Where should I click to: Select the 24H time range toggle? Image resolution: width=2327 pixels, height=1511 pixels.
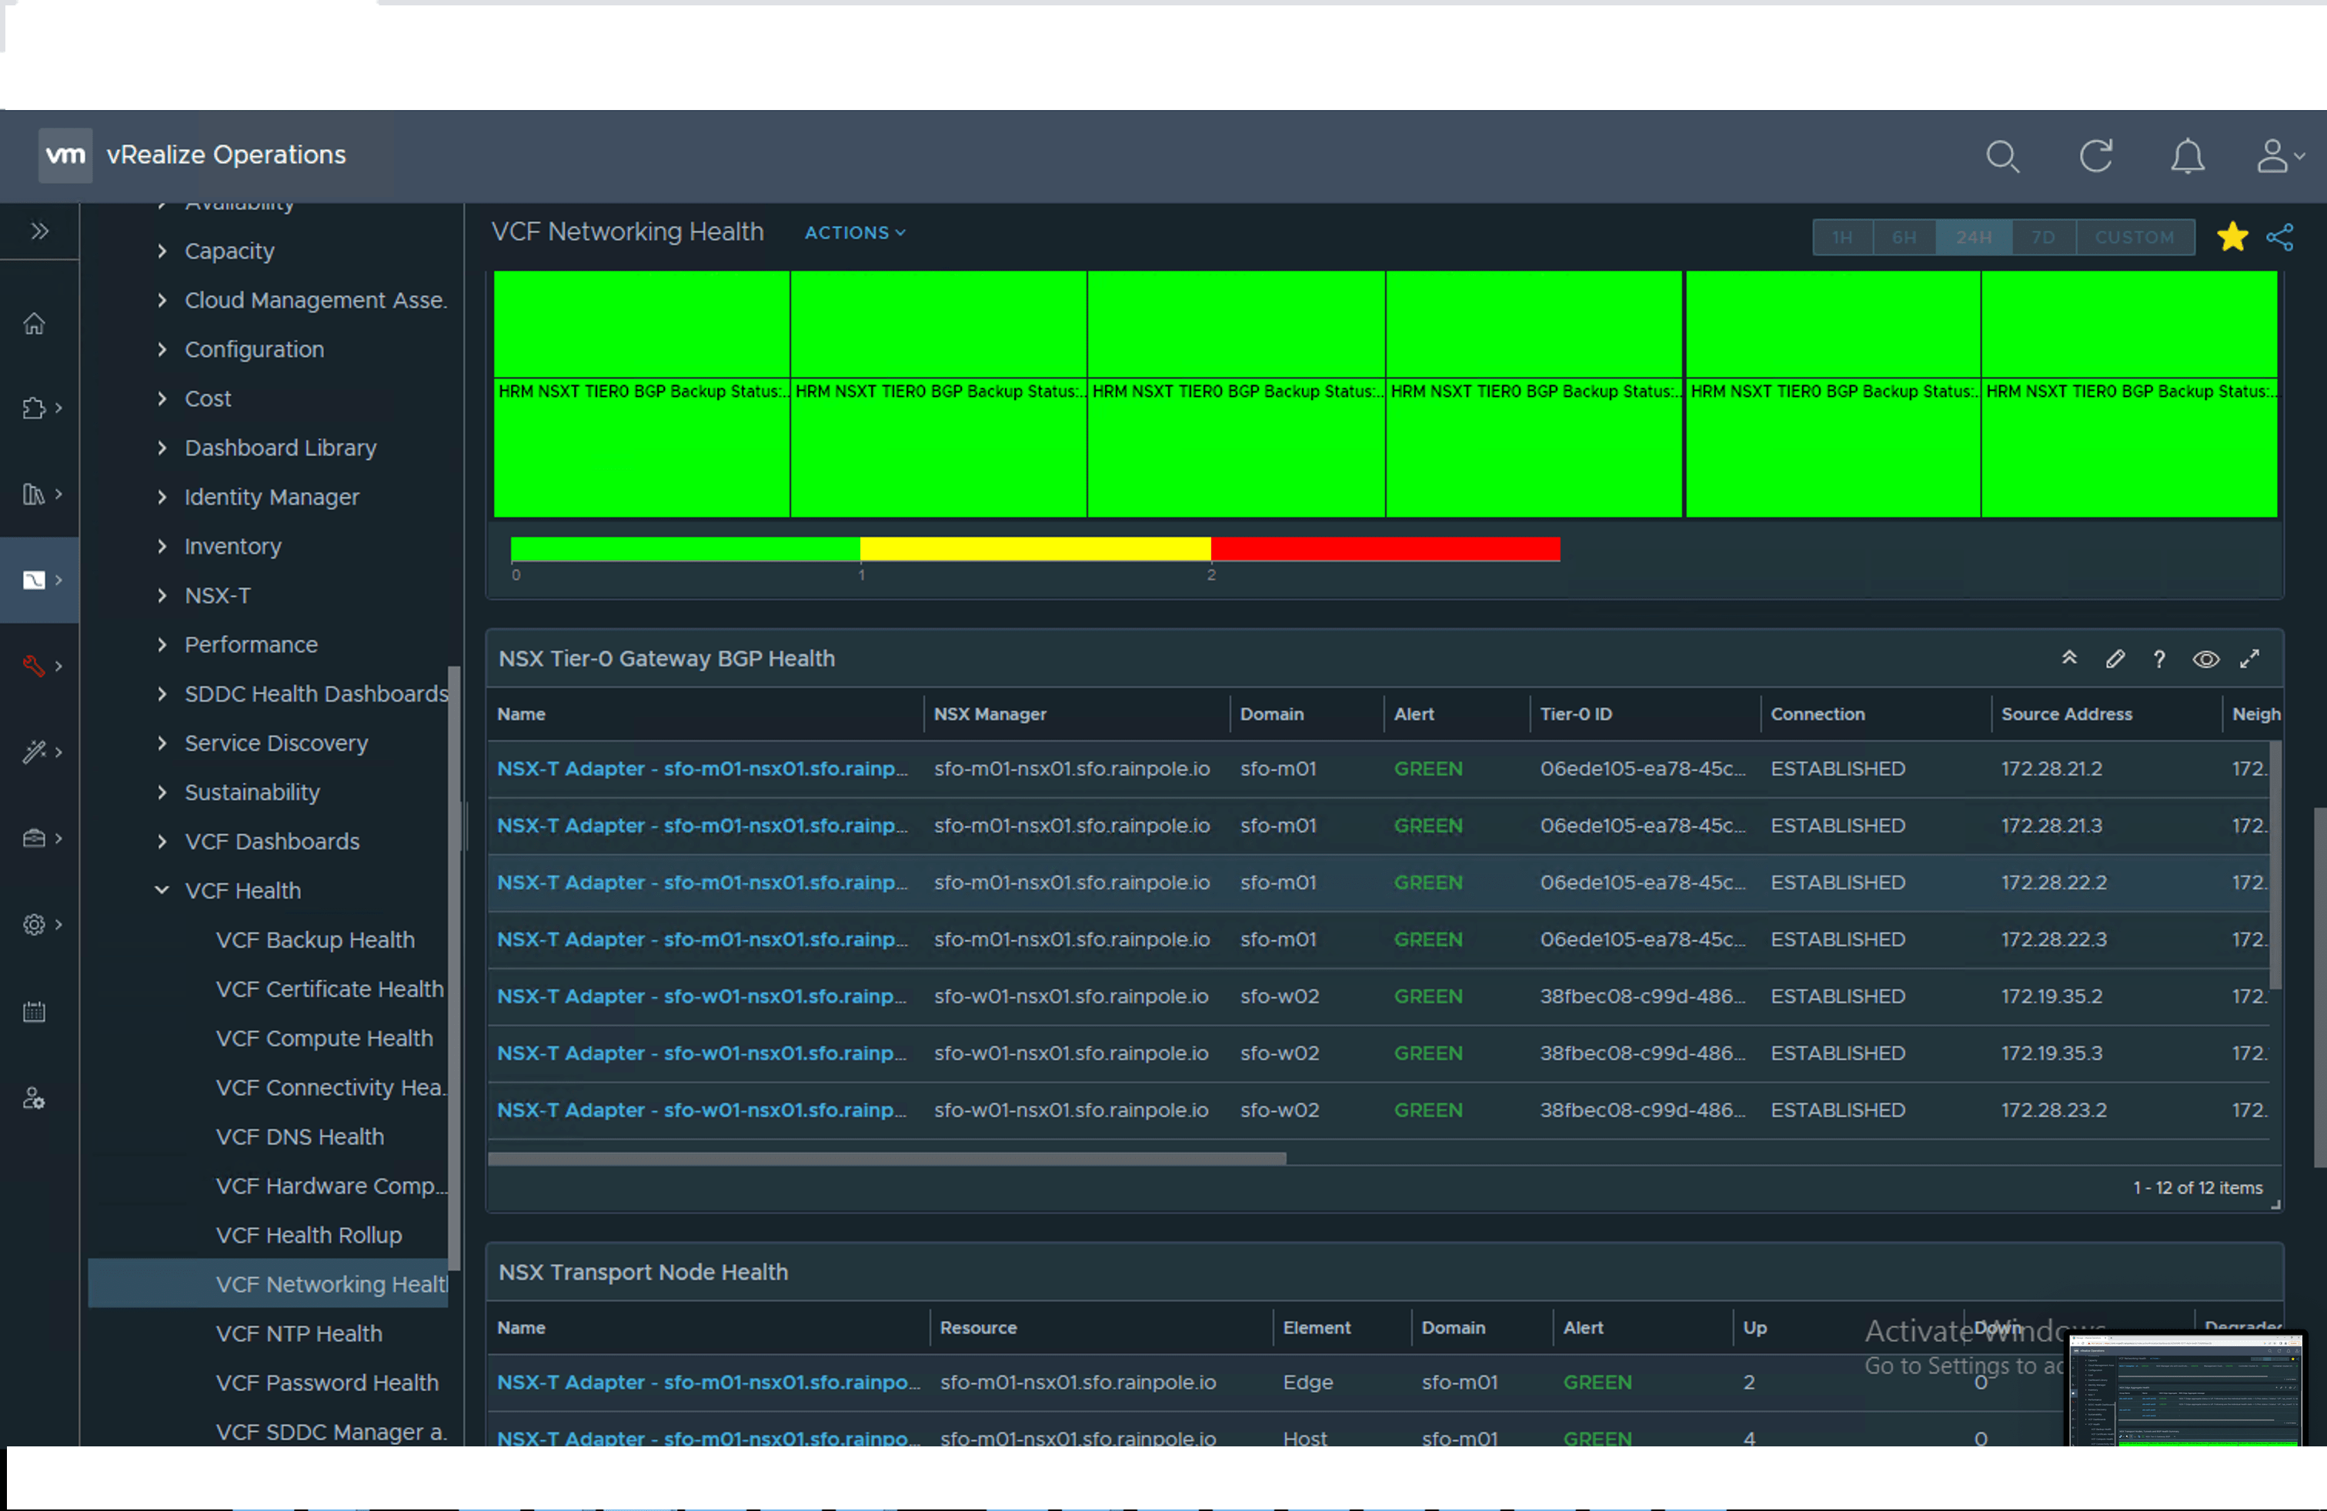(x=1973, y=238)
